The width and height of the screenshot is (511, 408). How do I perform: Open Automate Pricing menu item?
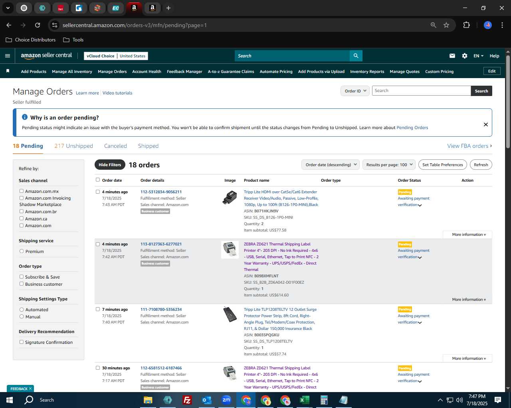276,72
